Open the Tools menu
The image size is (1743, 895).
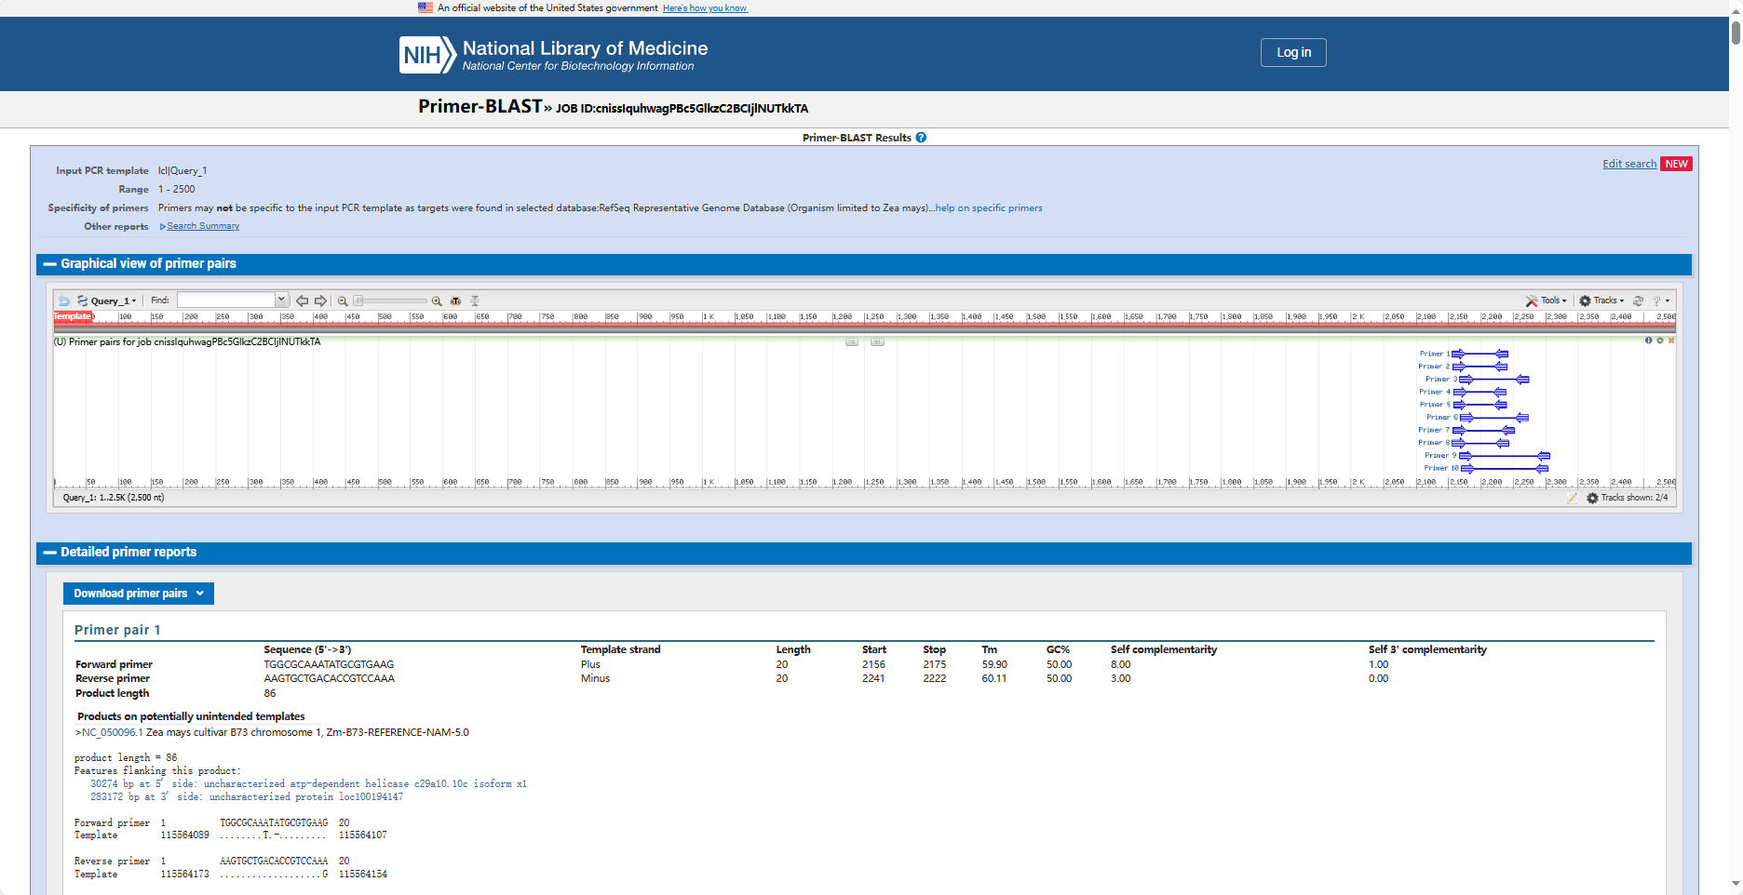(1547, 301)
